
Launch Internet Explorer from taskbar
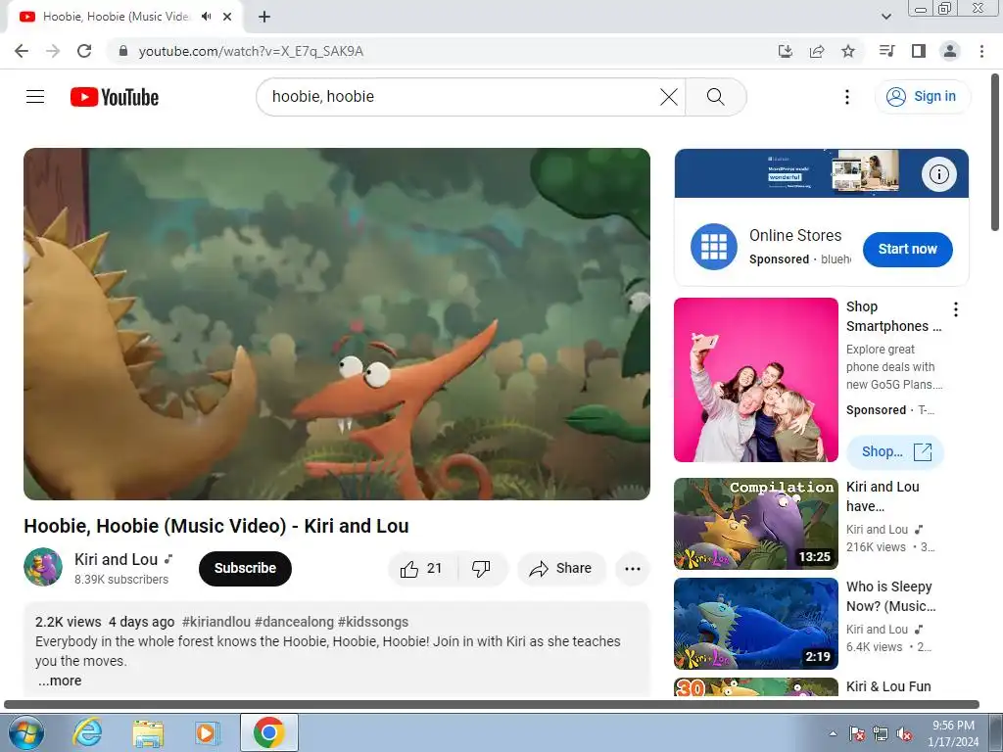(x=87, y=732)
